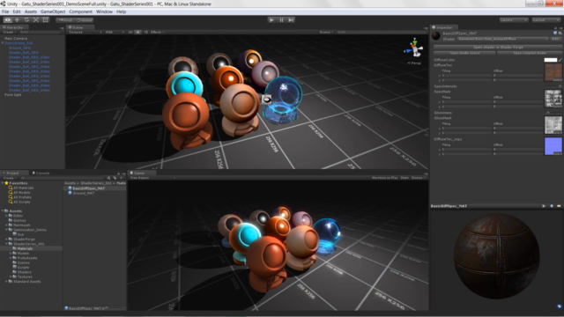
Task: Click Open shader in Shader Forge
Action: tap(498, 47)
